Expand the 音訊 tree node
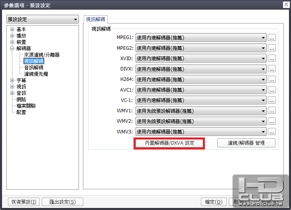 12,93
